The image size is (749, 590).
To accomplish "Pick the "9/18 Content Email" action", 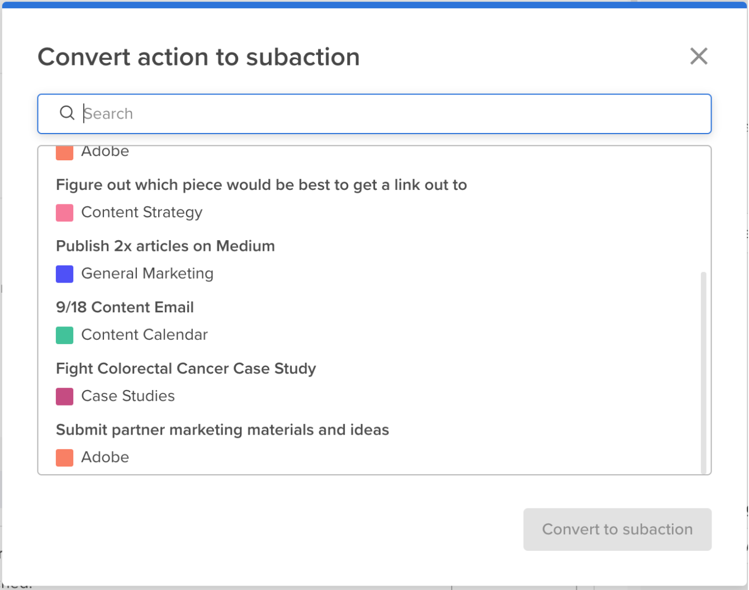I will (125, 307).
